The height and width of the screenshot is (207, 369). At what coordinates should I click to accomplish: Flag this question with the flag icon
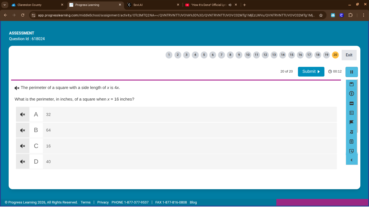[x=351, y=122]
